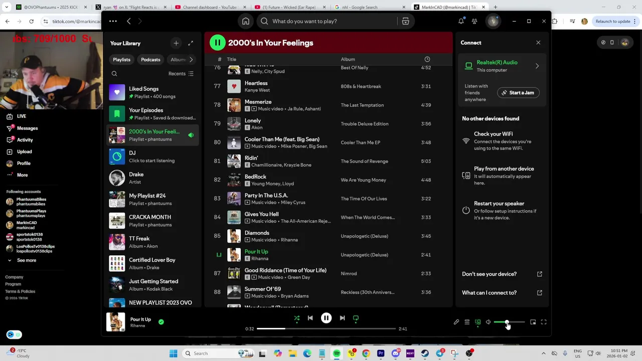
Task: Seek on the song progress bar
Action: click(x=326, y=328)
